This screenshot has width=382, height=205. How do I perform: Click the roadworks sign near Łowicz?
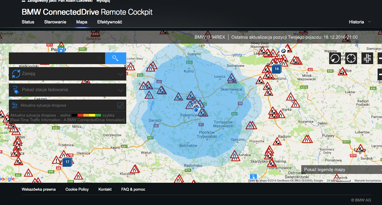(x=232, y=78)
